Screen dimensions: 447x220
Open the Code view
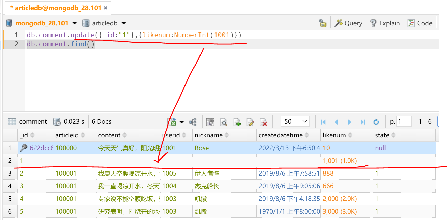coord(420,23)
